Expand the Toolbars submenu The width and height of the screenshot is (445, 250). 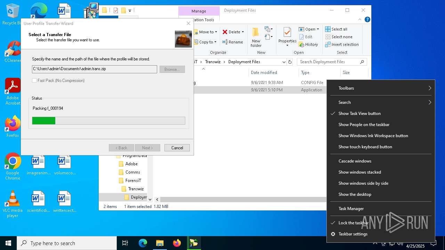point(381,88)
